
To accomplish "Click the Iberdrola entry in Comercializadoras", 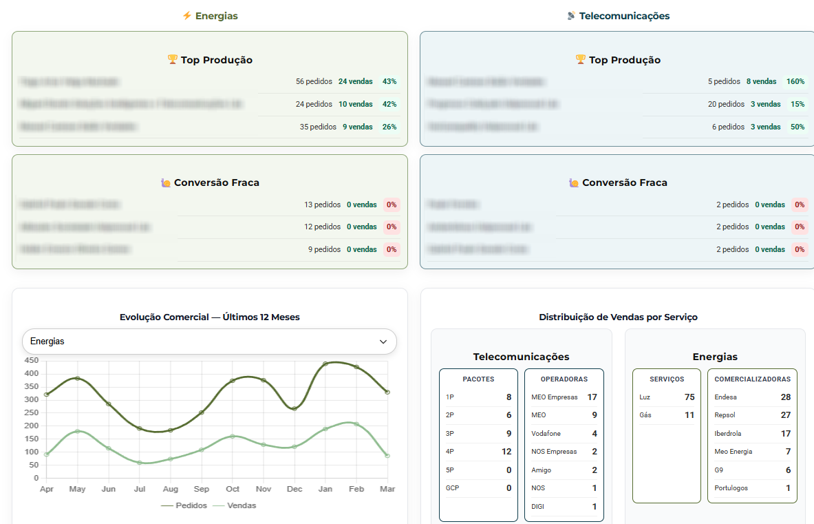I will (x=752, y=434).
